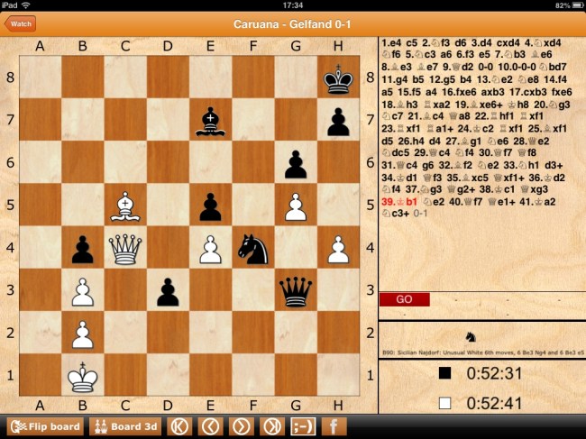
Task: Select the white queen on c4
Action: click(125, 246)
